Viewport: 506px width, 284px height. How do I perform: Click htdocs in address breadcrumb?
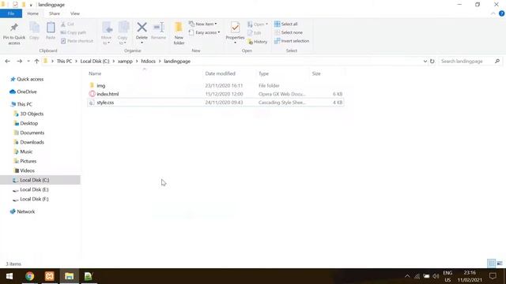tap(148, 62)
